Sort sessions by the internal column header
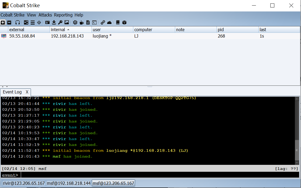301x188 pixels. (x=71, y=30)
